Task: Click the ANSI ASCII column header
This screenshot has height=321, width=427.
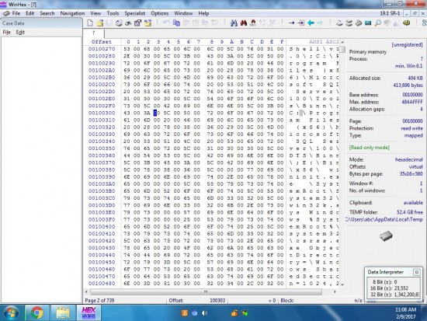Action: click(x=324, y=42)
